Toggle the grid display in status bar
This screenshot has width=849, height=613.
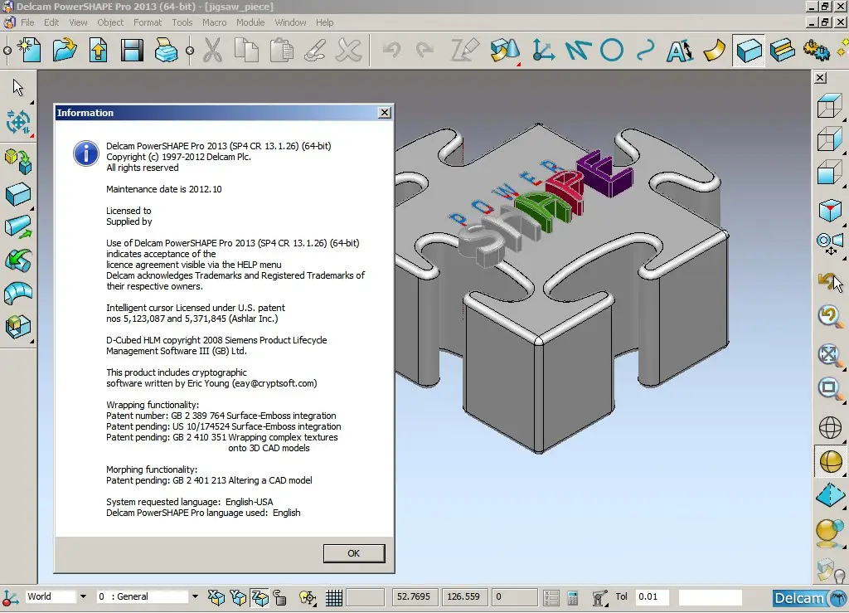[x=334, y=597]
